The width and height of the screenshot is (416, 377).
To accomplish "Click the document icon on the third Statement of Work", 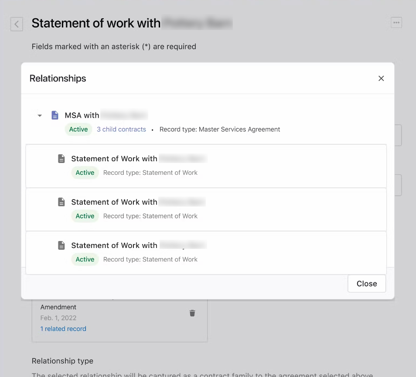I will click(x=61, y=245).
